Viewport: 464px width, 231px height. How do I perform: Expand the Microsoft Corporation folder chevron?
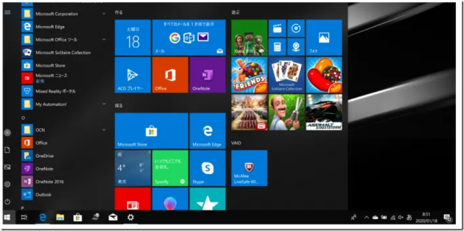104,14
